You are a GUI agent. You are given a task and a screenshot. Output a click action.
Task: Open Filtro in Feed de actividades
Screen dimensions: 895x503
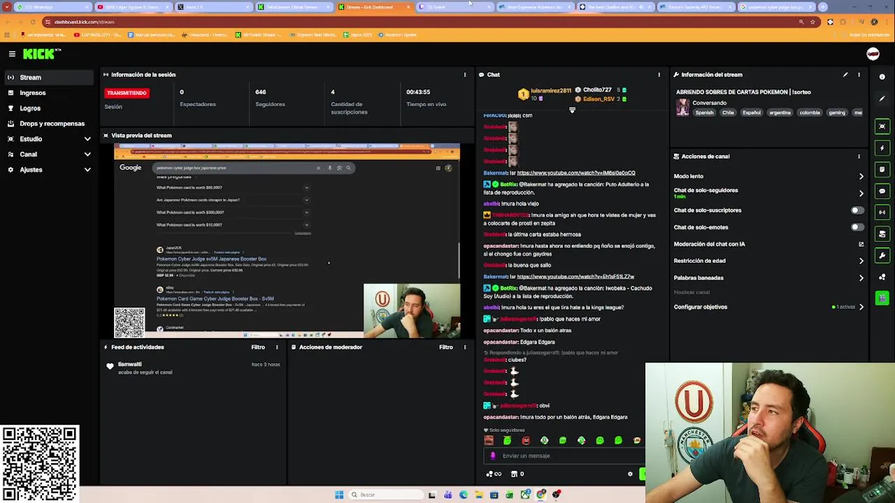pyautogui.click(x=258, y=347)
